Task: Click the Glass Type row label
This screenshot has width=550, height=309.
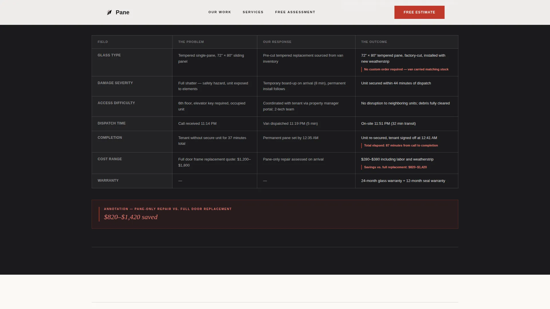Action: pos(109,55)
